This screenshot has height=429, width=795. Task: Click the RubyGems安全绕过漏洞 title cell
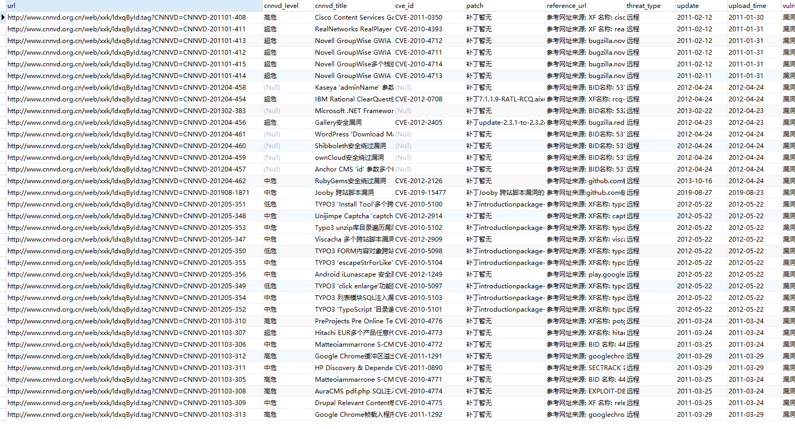click(x=354, y=181)
